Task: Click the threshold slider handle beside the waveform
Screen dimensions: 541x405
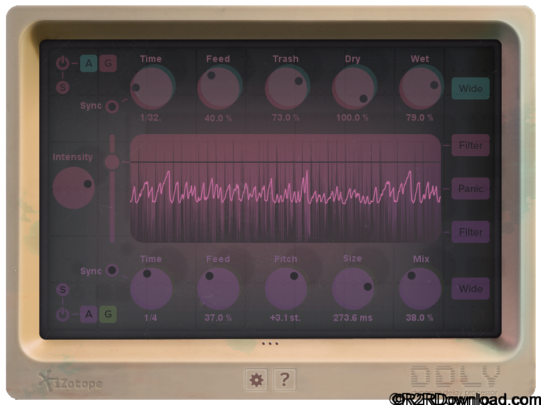Action: click(112, 161)
